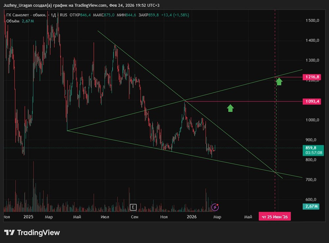Click the 1093,4 pink price label
This screenshot has width=329, height=243.
[312, 102]
